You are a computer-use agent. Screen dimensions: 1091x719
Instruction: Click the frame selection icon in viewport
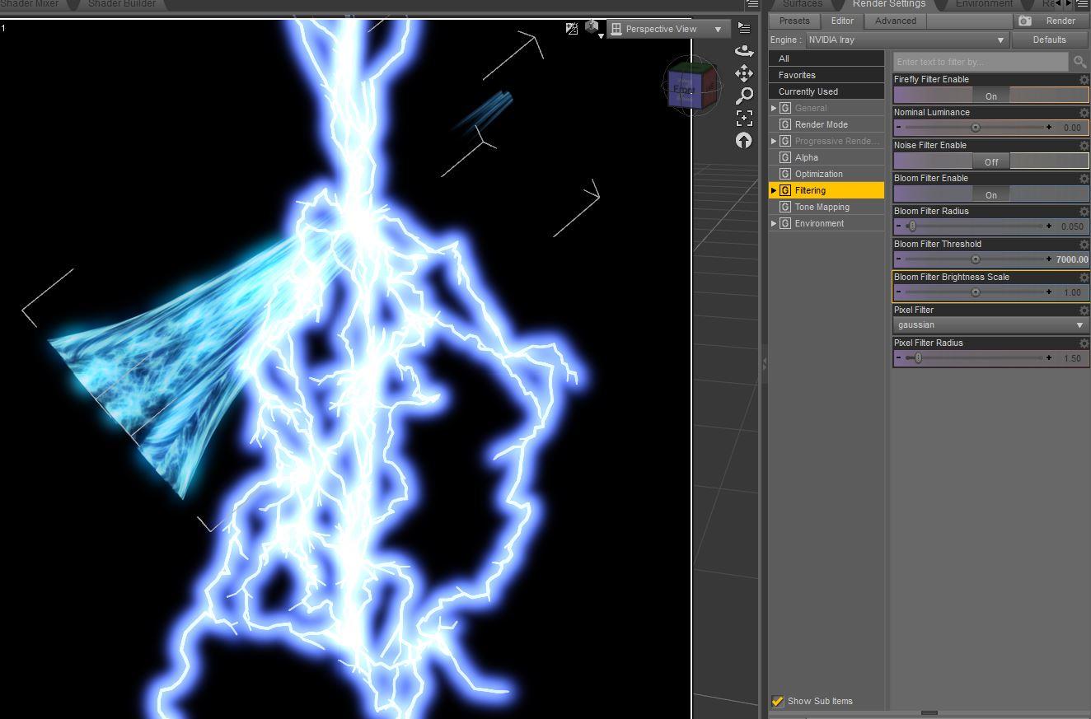(x=744, y=118)
